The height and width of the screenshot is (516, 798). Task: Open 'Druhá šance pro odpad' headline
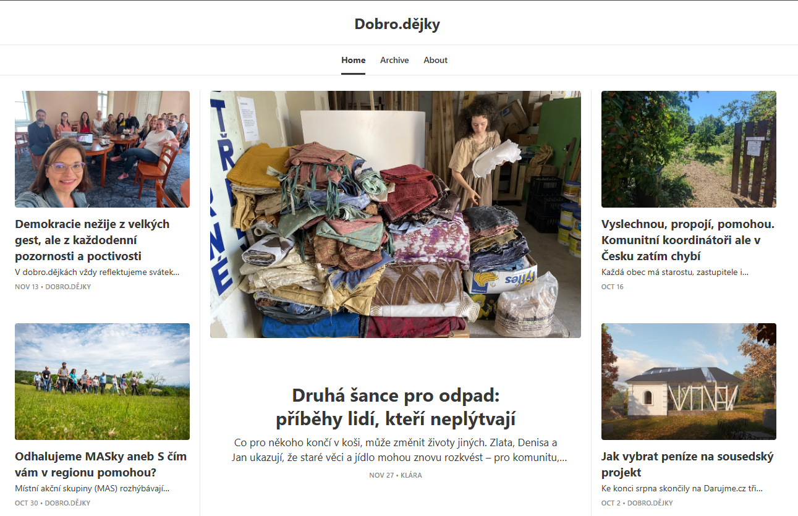tap(396, 407)
